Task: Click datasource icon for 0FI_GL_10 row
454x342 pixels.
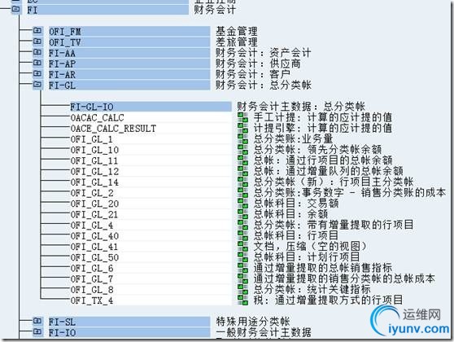Action: [242, 149]
